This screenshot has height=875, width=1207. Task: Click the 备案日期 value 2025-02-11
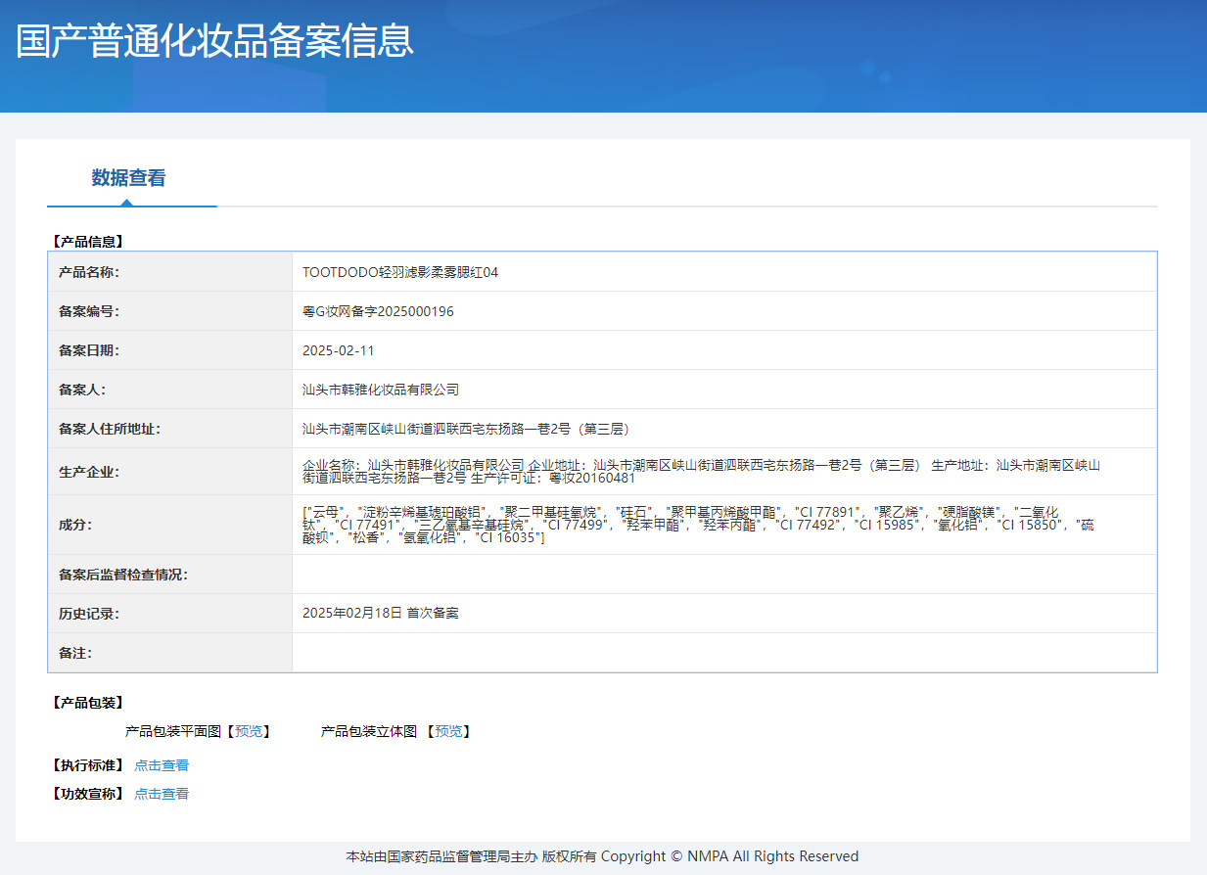pyautogui.click(x=339, y=350)
